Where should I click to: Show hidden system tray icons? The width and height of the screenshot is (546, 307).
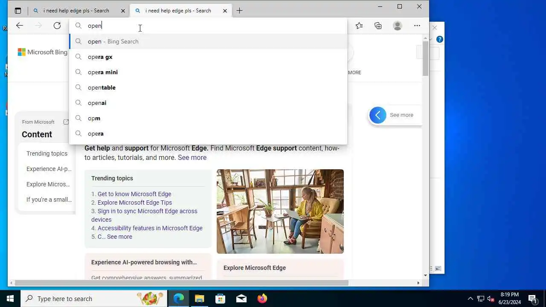(470, 298)
